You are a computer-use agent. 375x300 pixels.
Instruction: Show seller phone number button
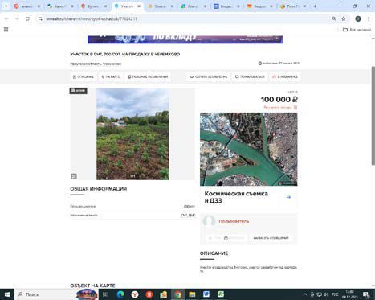tap(226, 238)
